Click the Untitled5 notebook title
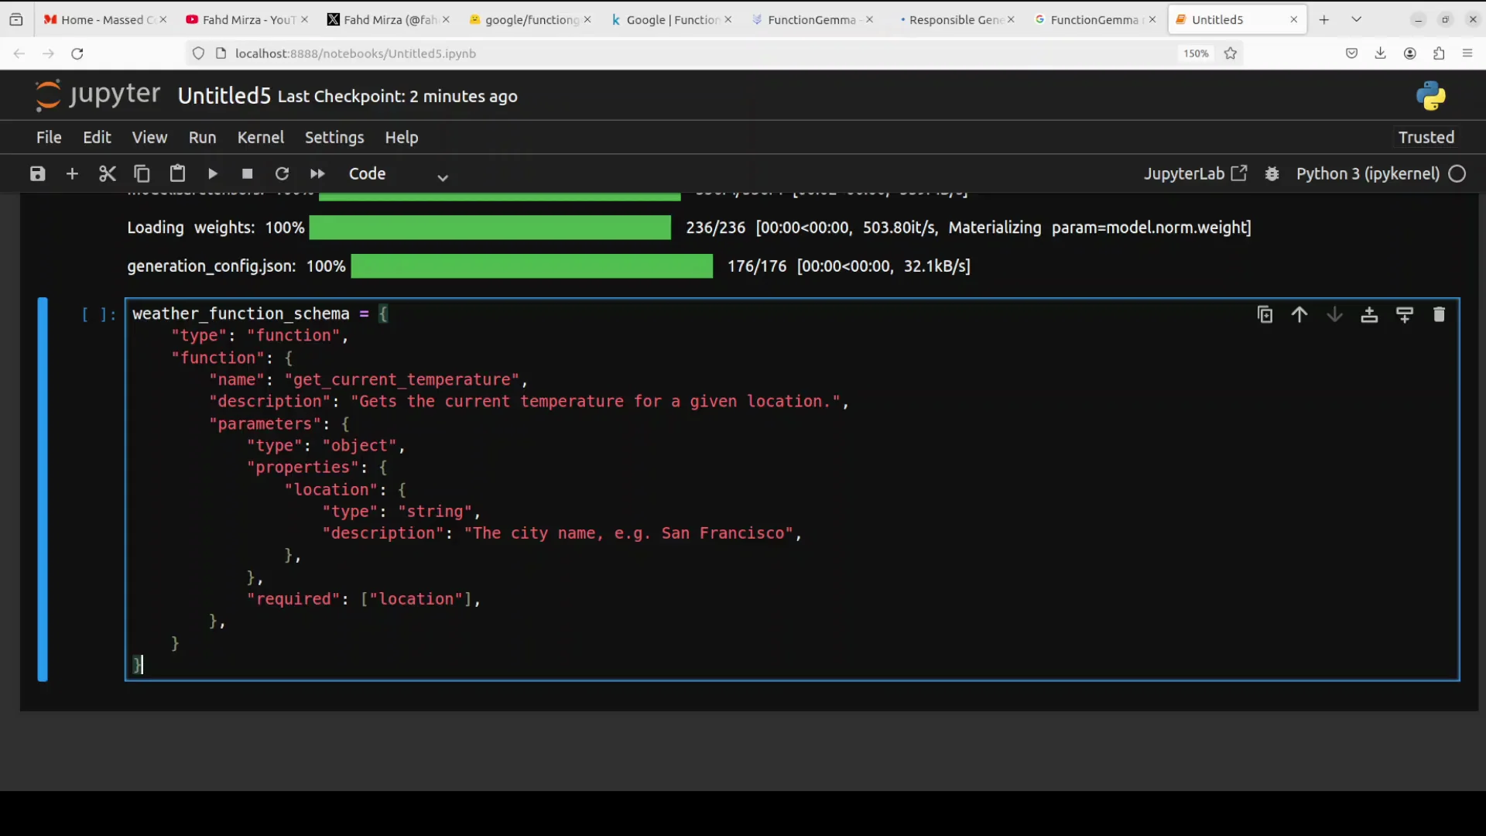Viewport: 1486px width, 836px height. [224, 96]
